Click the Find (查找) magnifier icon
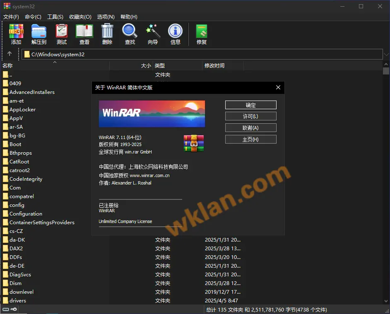Viewport: 390px width, 314px height. [x=130, y=34]
